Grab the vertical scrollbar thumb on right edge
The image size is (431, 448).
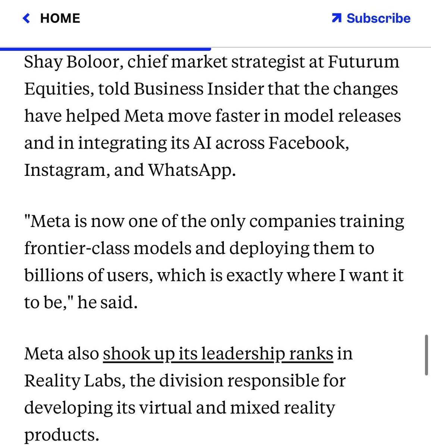pos(426,355)
